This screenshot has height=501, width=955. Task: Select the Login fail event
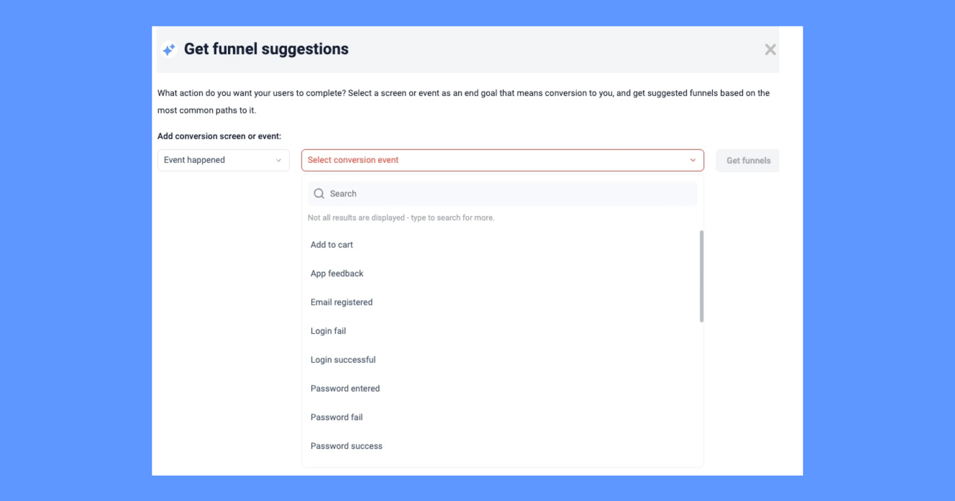tap(328, 330)
